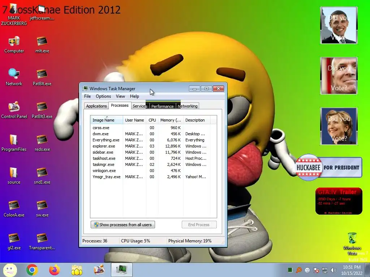
Task: Click the Task Manager taskbar button
Action: click(x=121, y=270)
